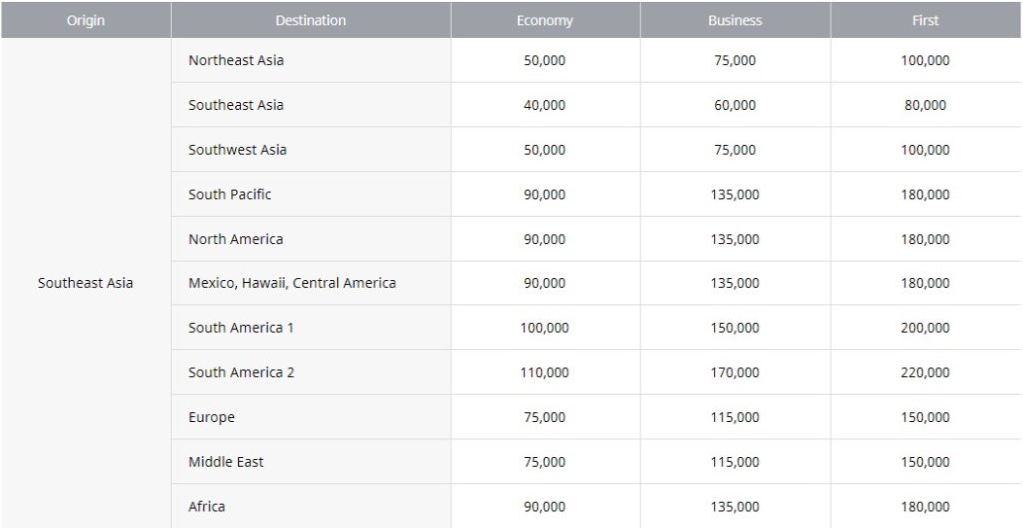Viewport: 1023px width, 528px height.
Task: Select the Middle East destination cell
Action: 311,462
